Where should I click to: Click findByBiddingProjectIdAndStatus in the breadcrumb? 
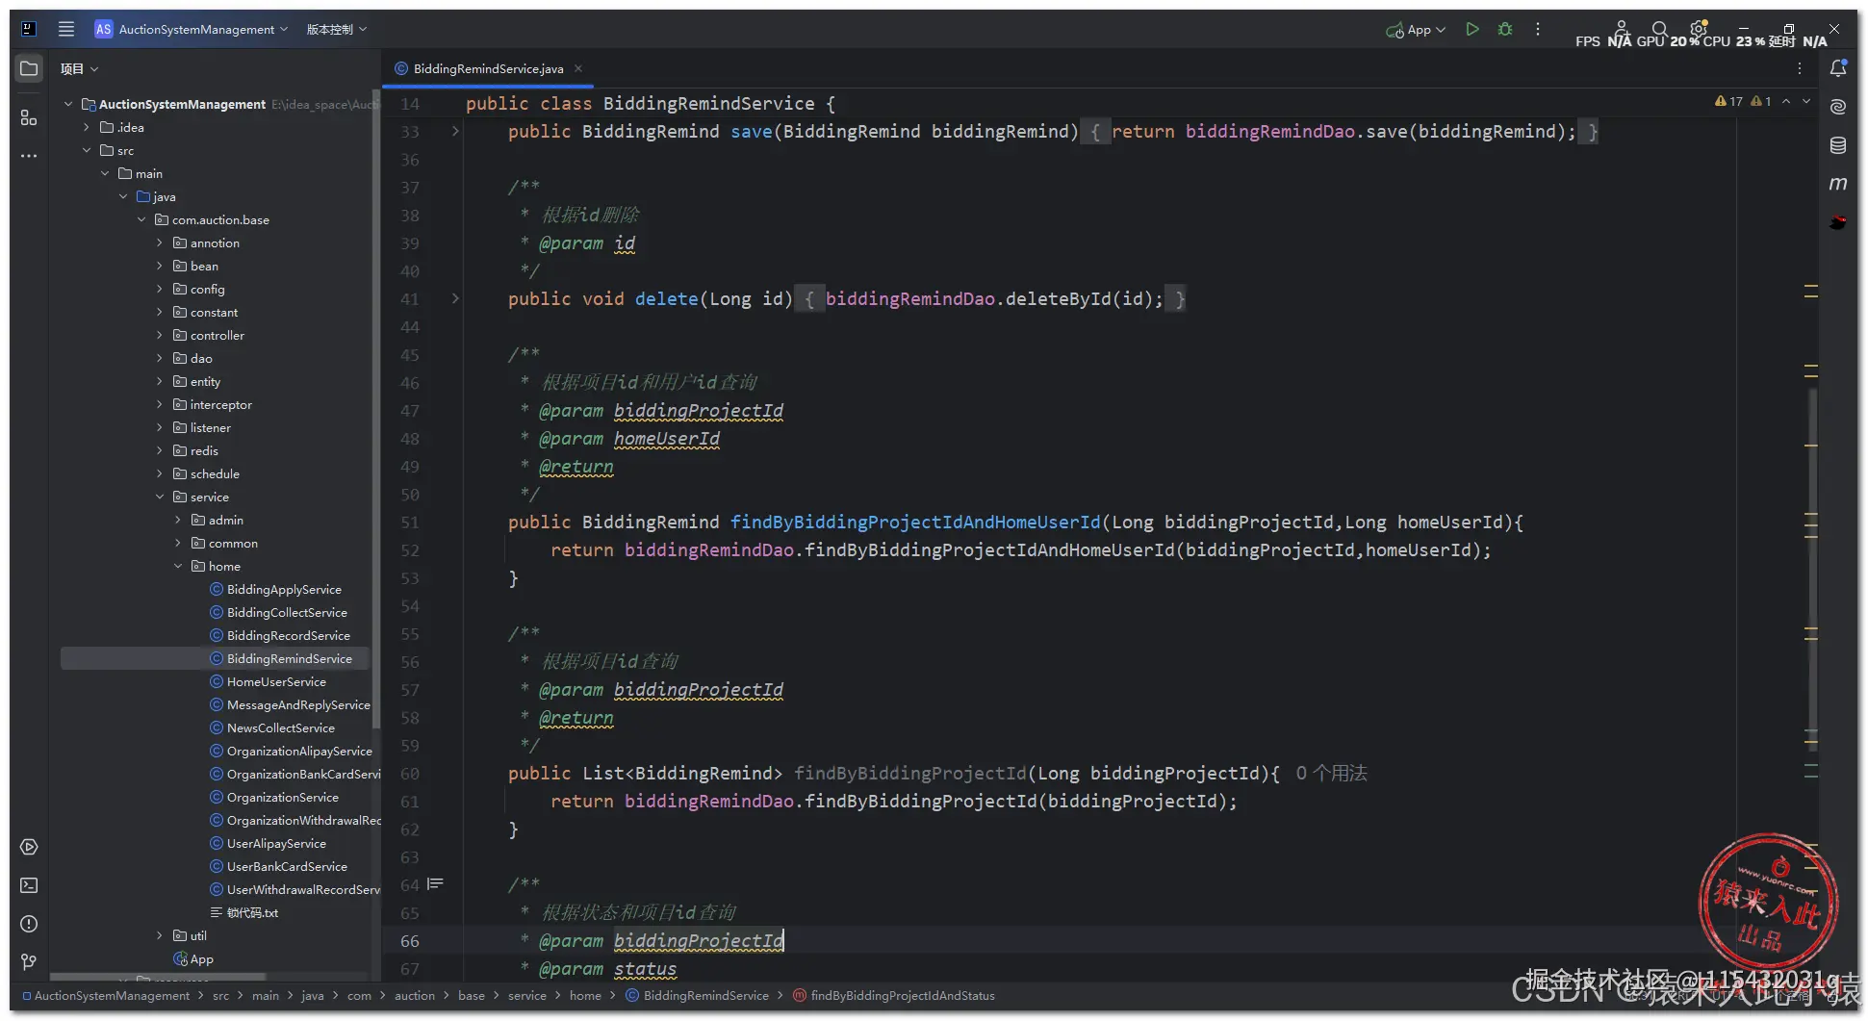click(x=894, y=996)
